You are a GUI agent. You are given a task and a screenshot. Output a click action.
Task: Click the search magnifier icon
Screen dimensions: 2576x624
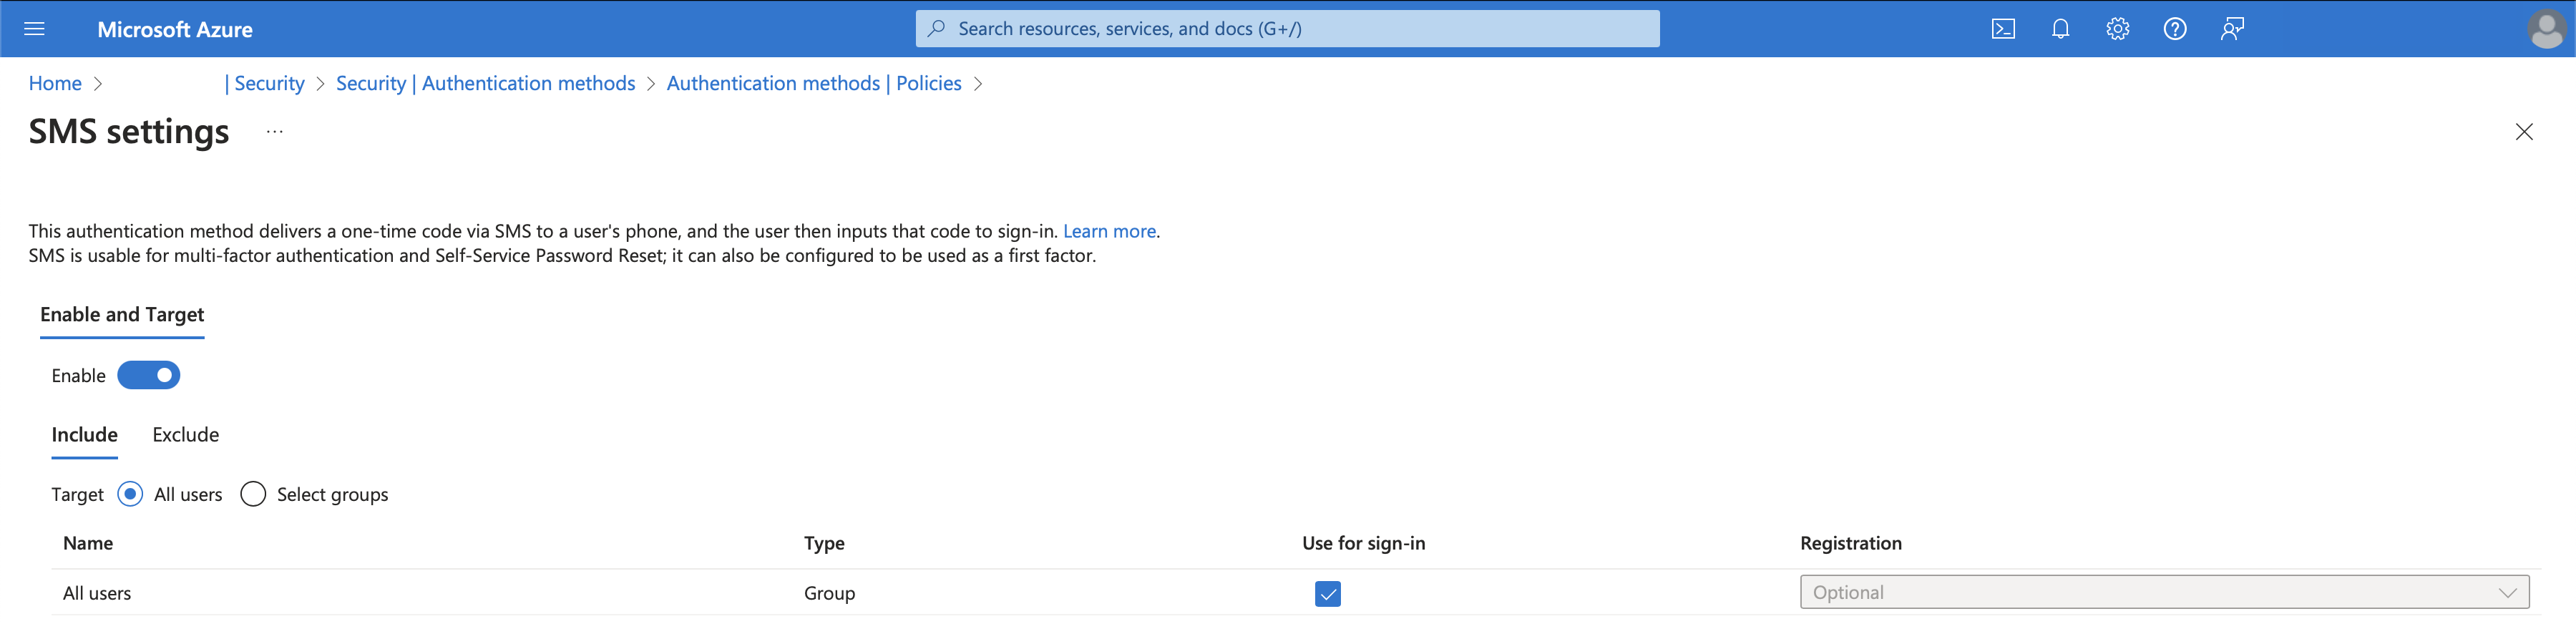(936, 28)
